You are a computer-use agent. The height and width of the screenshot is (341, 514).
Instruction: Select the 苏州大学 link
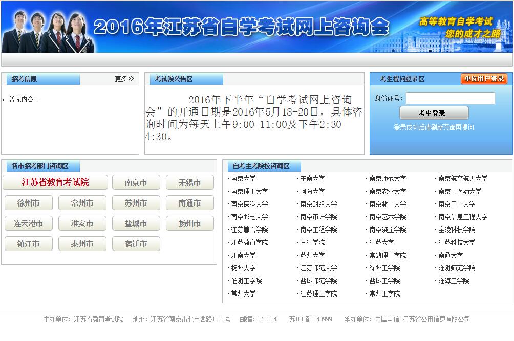(x=312, y=255)
